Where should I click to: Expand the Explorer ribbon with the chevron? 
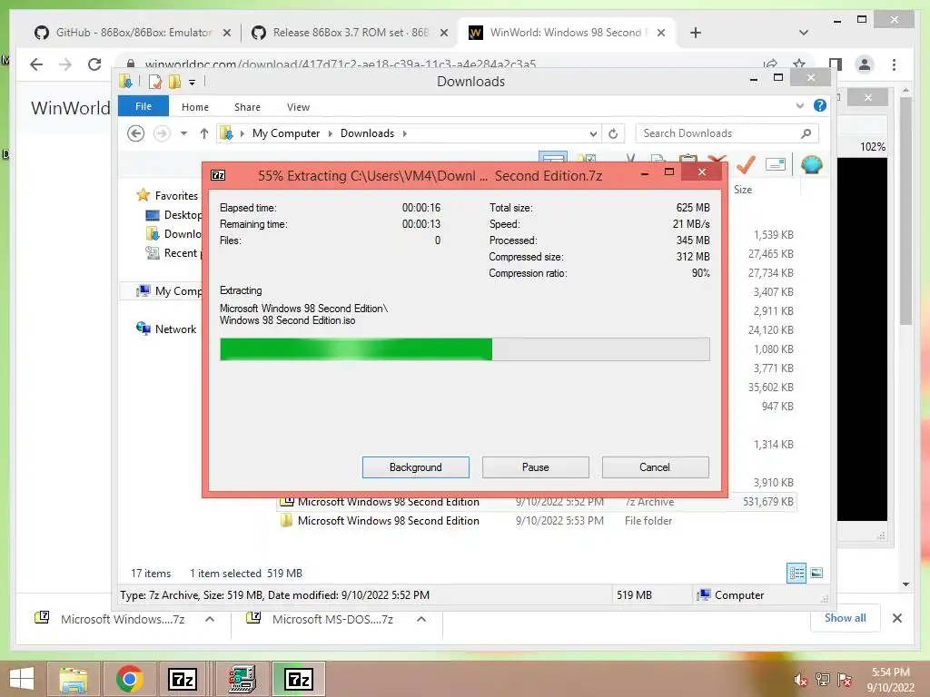pos(799,106)
